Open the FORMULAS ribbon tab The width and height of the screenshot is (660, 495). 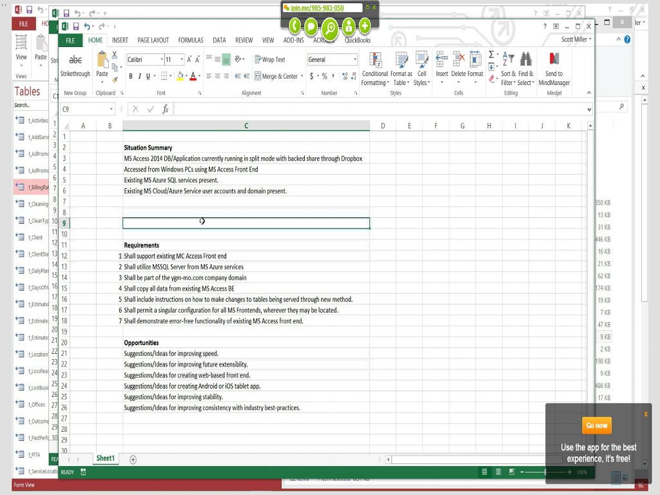click(x=191, y=40)
